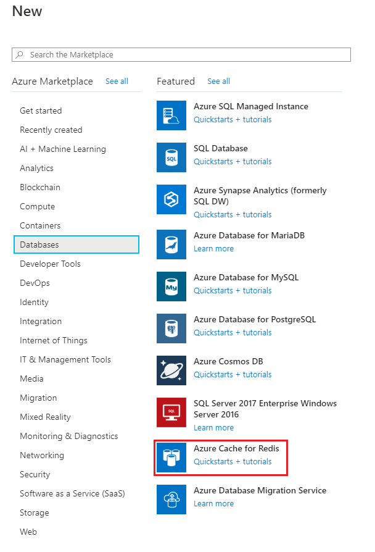The width and height of the screenshot is (375, 552).
Task: Select the Identity category
Action: (x=34, y=302)
